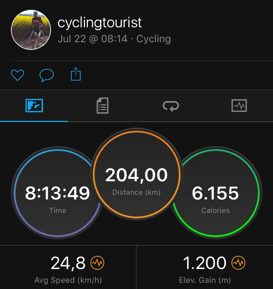Select the 24,8 Avg Speed value
Image resolution: width=273 pixels, height=289 pixels.
68,263
